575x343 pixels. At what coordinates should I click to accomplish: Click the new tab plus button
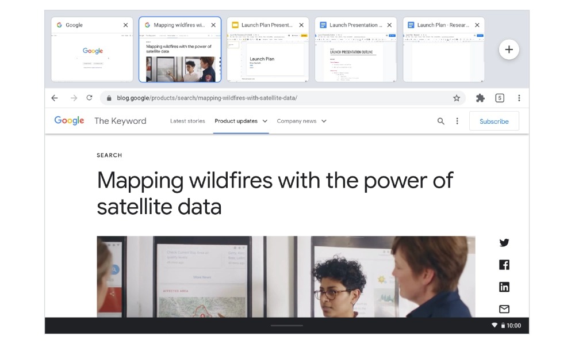[x=509, y=49]
